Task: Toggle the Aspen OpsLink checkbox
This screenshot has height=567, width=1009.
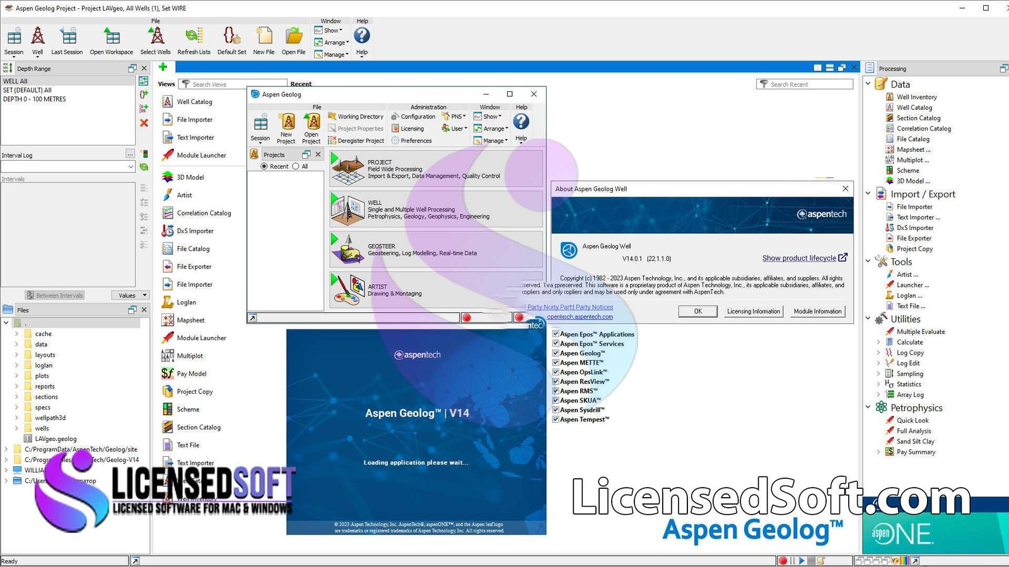Action: point(556,372)
